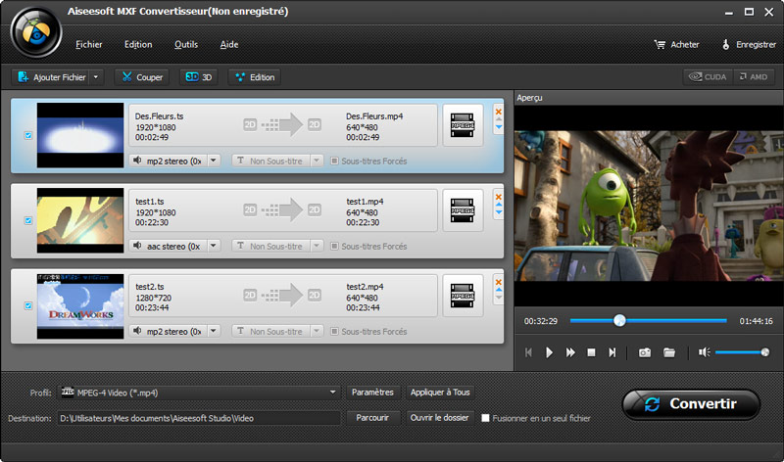Select the Des.Fleurs.ts video thumbnail
The image size is (784, 462).
pyautogui.click(x=80, y=135)
